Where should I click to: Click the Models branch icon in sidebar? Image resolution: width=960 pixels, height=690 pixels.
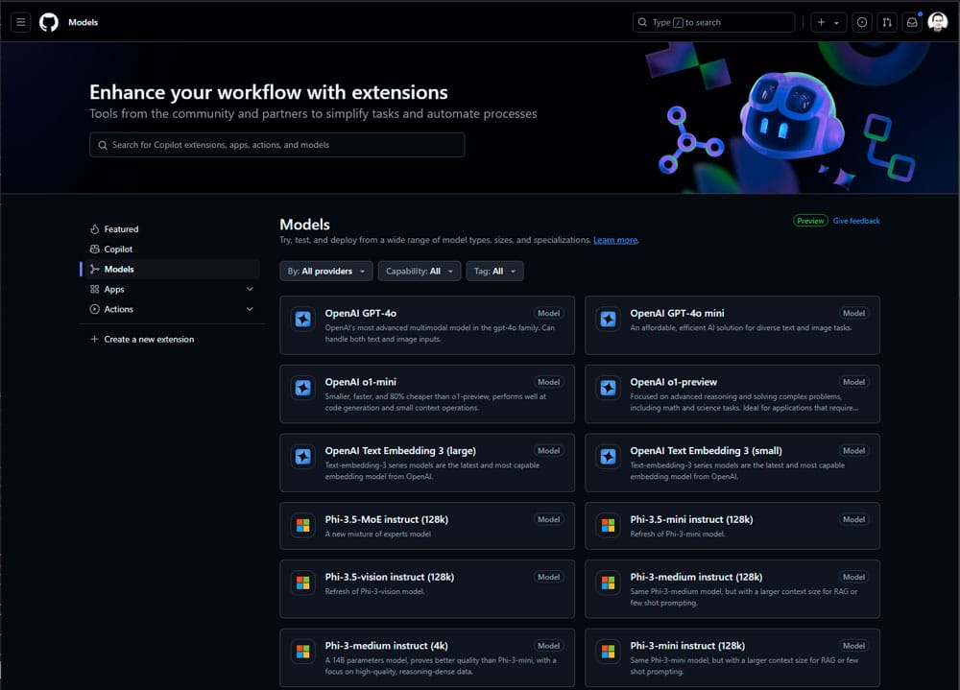pos(94,270)
